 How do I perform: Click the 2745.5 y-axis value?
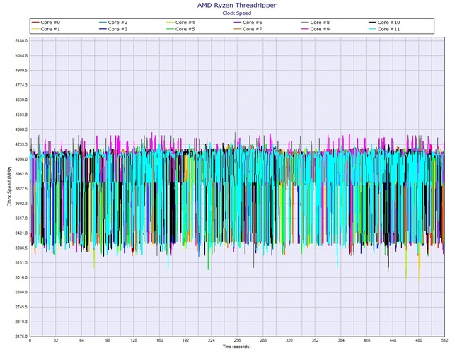click(21, 307)
